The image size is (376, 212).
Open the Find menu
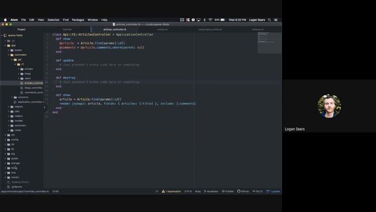pyautogui.click(x=66, y=20)
